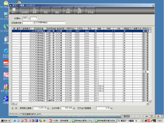Click the 施業方法 column header

pyautogui.click(x=137, y=29)
